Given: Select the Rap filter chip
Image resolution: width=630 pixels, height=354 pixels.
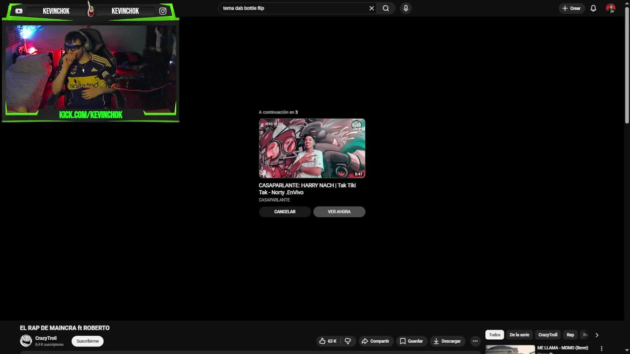Looking at the screenshot, I should [570, 335].
